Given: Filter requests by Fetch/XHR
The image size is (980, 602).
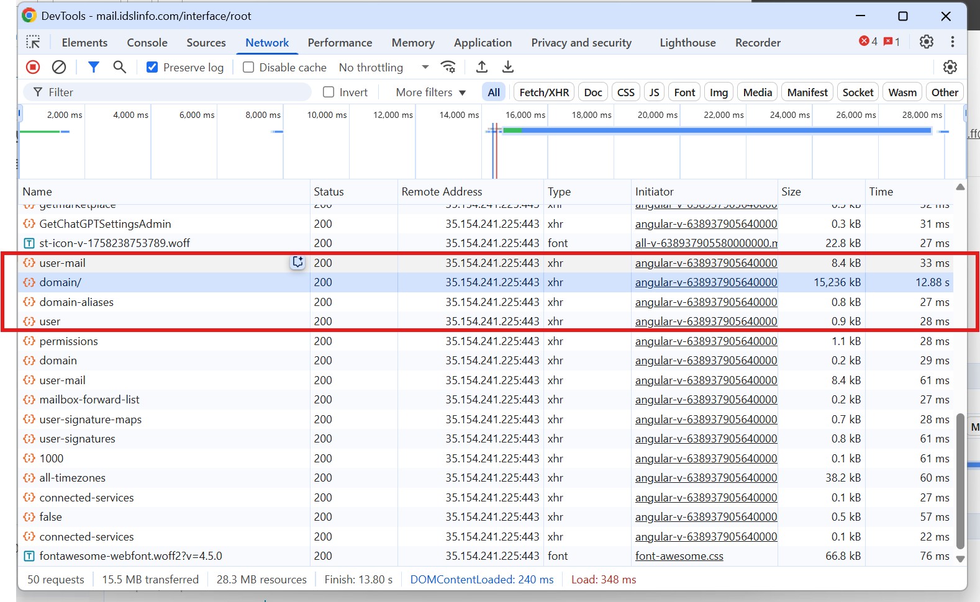Looking at the screenshot, I should pyautogui.click(x=543, y=92).
